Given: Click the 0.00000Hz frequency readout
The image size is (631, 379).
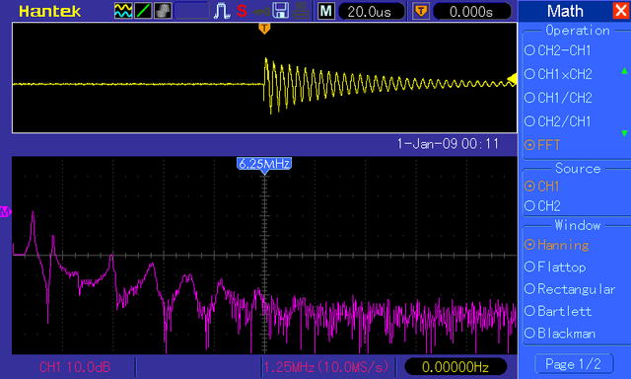Looking at the screenshot, I should coord(456,367).
